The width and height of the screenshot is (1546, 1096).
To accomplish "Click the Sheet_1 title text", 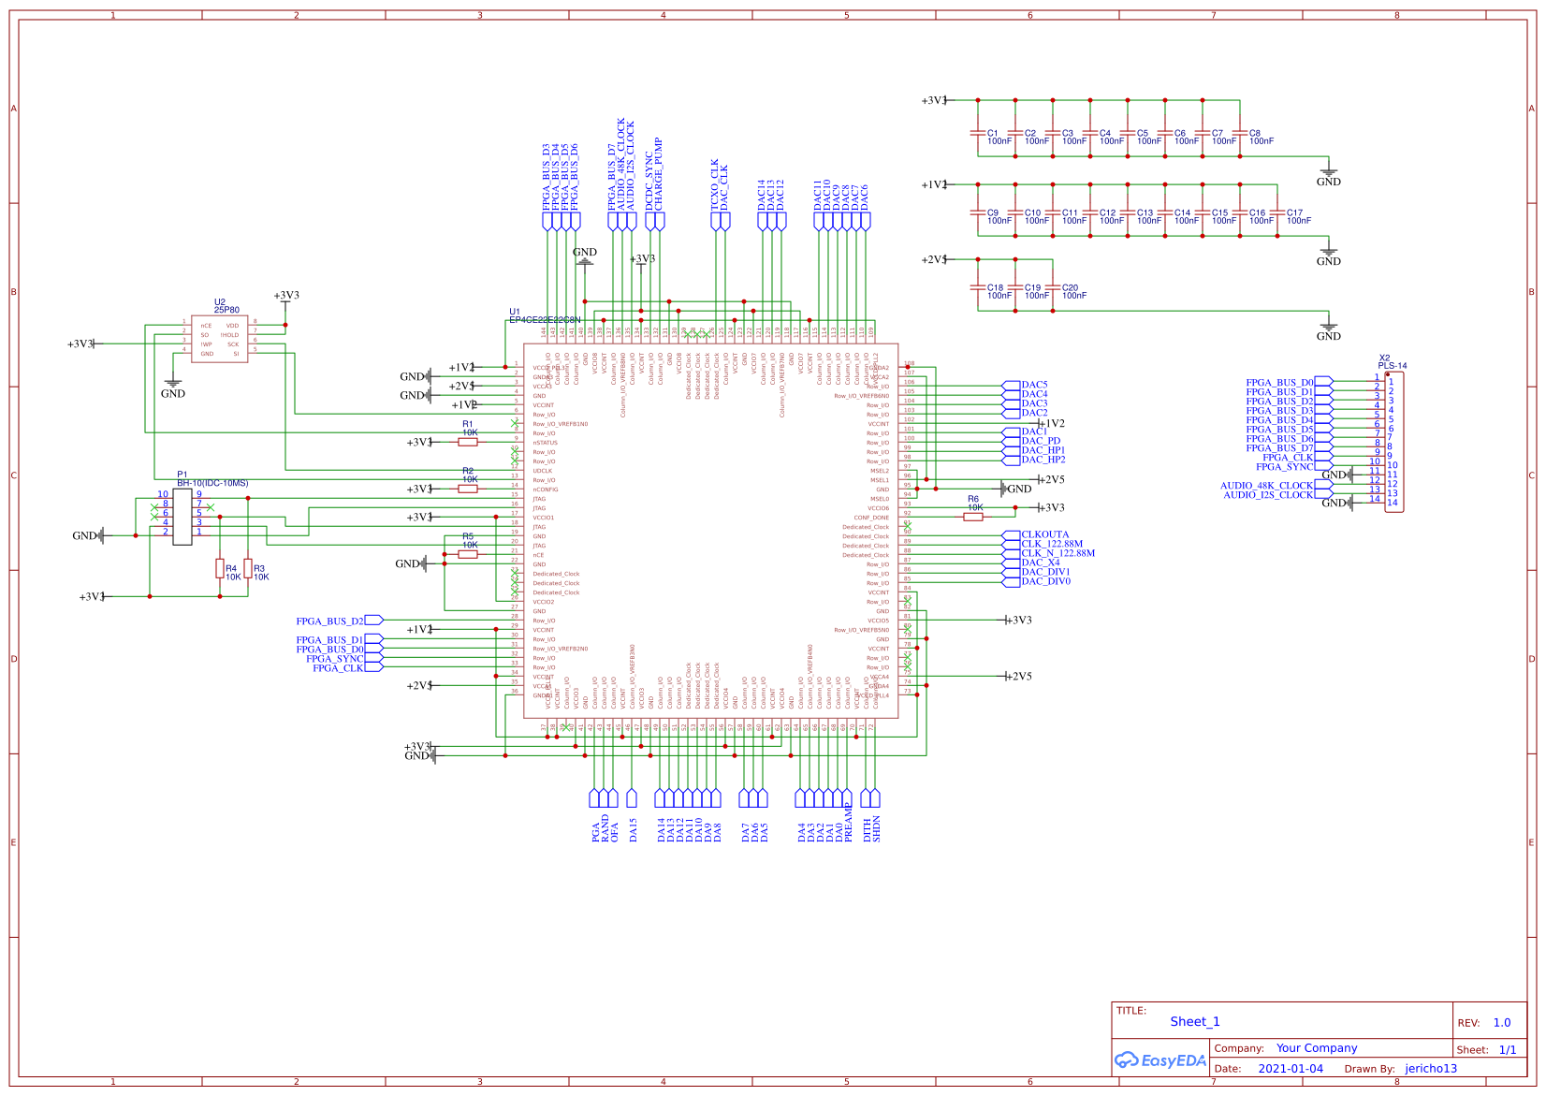I will (1195, 1021).
